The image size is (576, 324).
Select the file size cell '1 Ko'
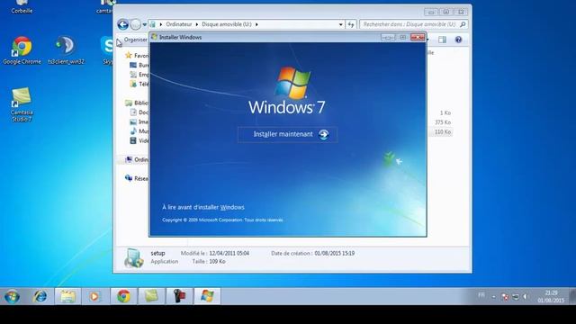coord(445,113)
